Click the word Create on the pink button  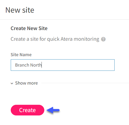click(x=27, y=110)
